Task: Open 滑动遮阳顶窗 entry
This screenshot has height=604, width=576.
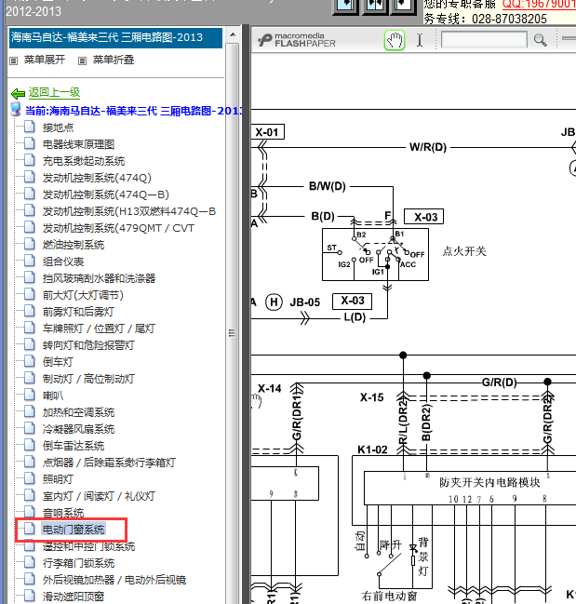Action: 74,597
